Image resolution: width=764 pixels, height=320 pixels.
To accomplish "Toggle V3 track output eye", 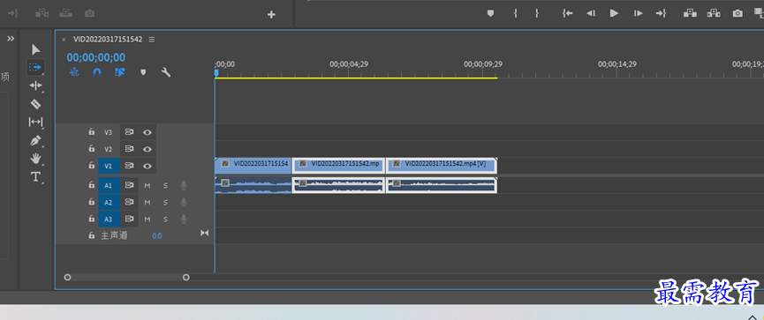I will coord(148,132).
